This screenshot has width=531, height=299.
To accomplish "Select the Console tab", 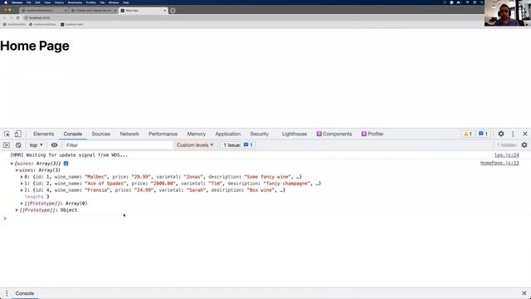I will point(73,134).
